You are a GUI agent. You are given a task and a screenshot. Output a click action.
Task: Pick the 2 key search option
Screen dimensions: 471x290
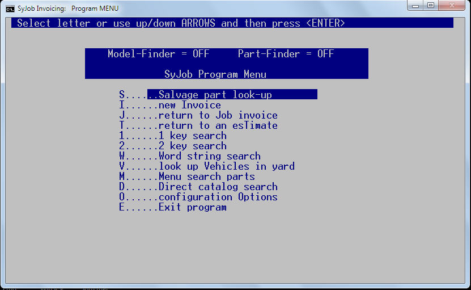point(173,146)
